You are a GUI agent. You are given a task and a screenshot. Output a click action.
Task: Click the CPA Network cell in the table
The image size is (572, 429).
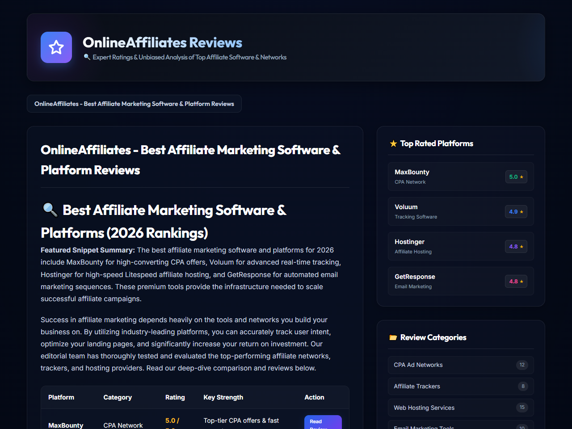click(123, 425)
